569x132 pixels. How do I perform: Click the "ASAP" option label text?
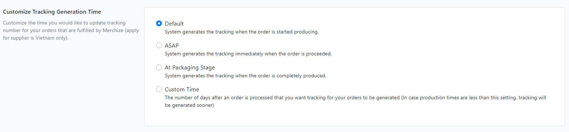click(172, 45)
